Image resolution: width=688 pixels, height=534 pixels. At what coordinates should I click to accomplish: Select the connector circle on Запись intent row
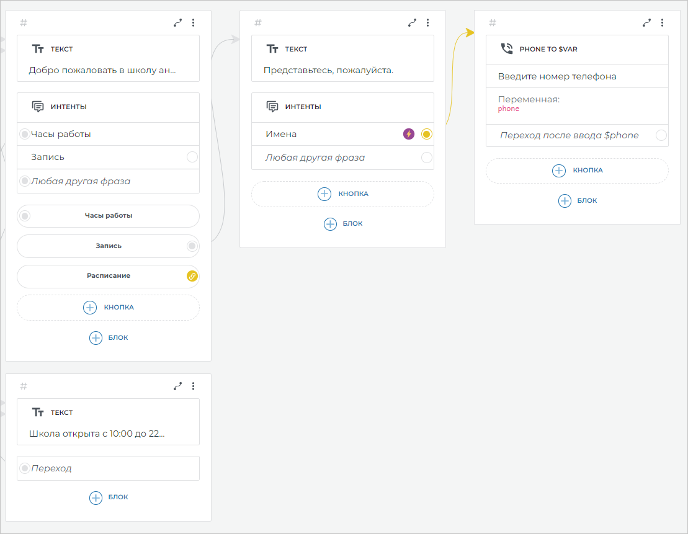[x=192, y=158]
